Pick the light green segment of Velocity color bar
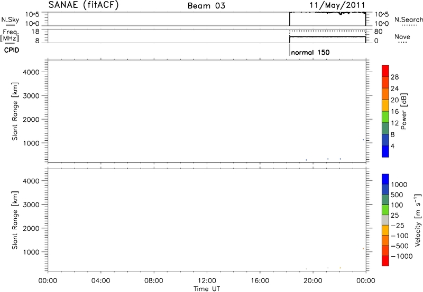 click(385, 210)
